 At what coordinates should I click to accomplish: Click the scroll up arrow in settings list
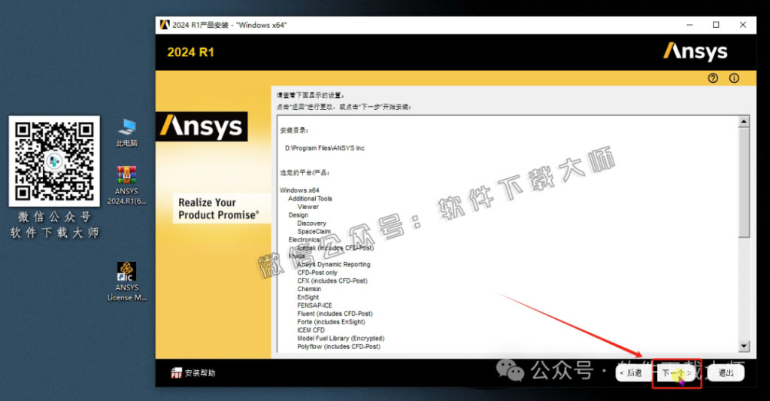[x=744, y=121]
